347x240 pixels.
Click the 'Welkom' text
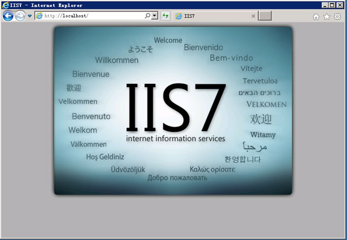[82, 130]
